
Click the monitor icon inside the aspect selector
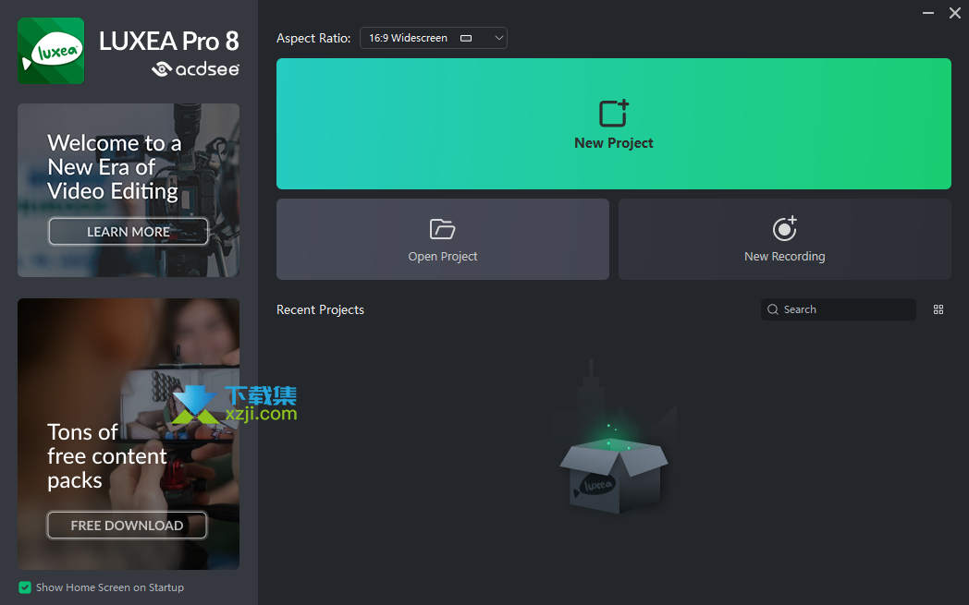coord(466,38)
